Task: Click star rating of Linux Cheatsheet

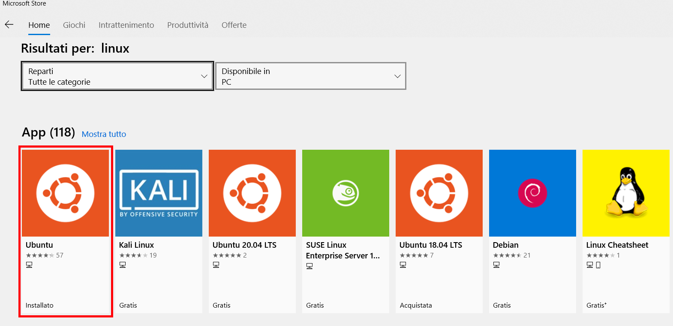Action: click(x=601, y=255)
